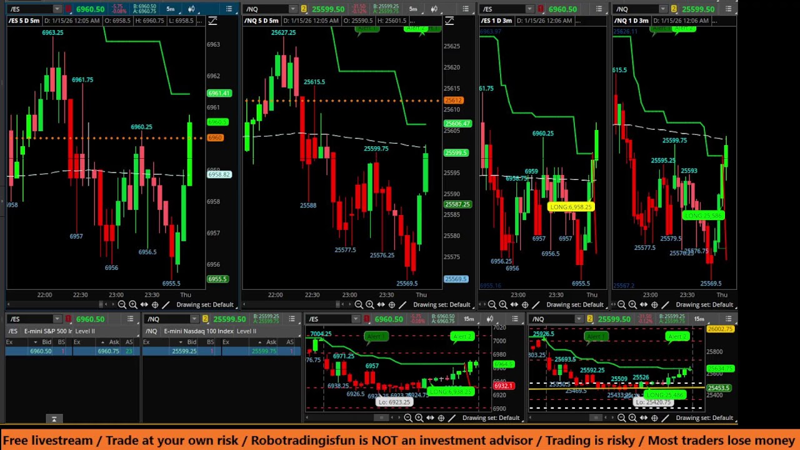Click studies icon beside /ES 5 D 5m label
Screen dimensions: 800x450
tap(212, 21)
